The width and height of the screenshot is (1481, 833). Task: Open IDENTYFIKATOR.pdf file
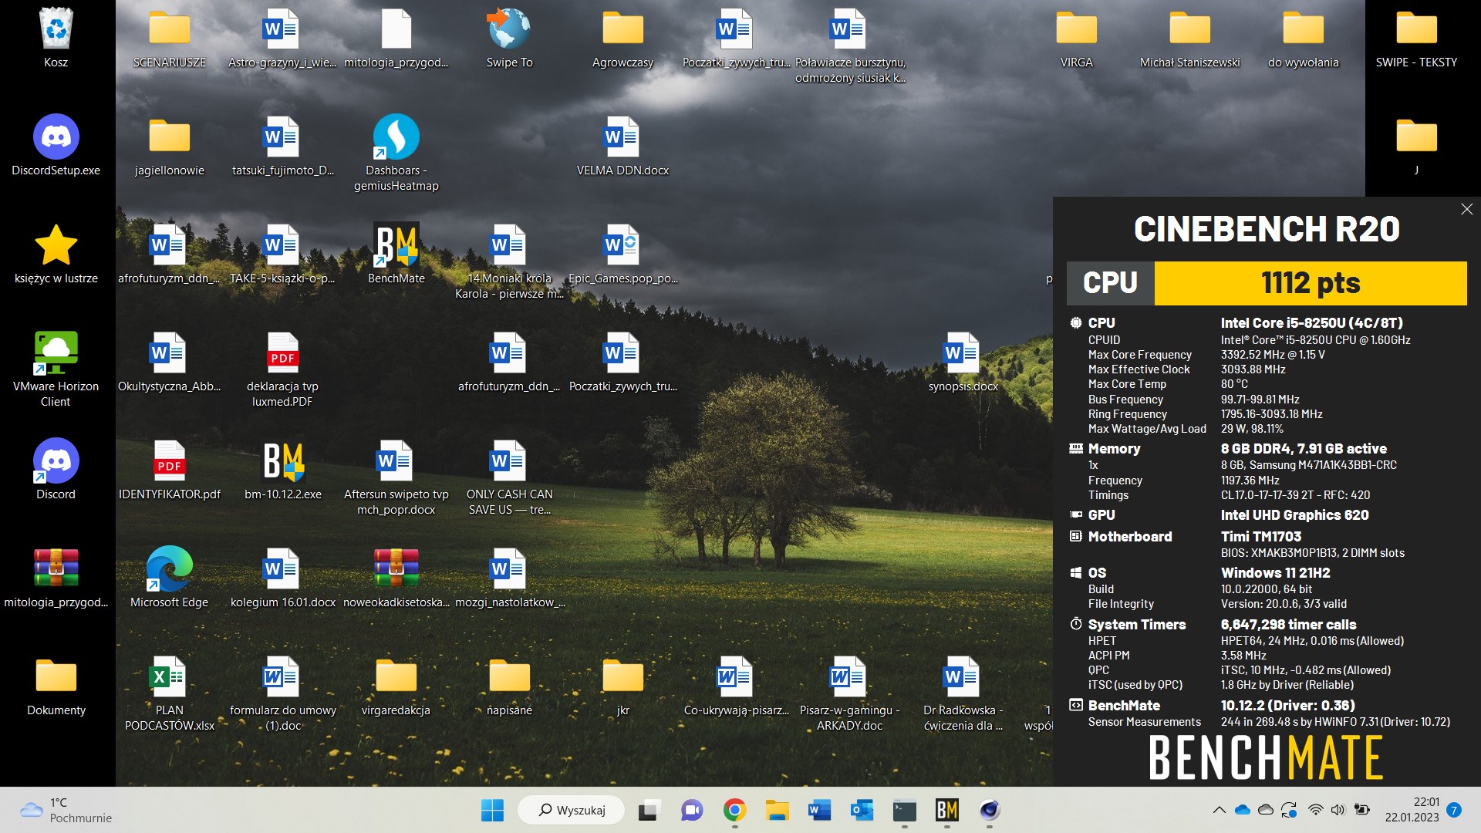(x=170, y=460)
